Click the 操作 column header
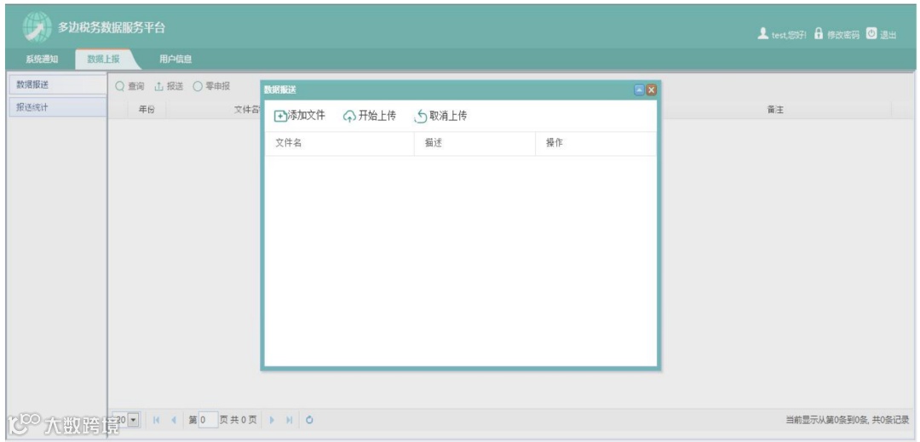 point(596,144)
